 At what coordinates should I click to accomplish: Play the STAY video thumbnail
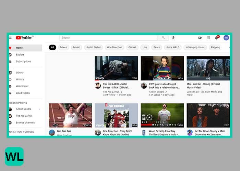(x=116, y=68)
